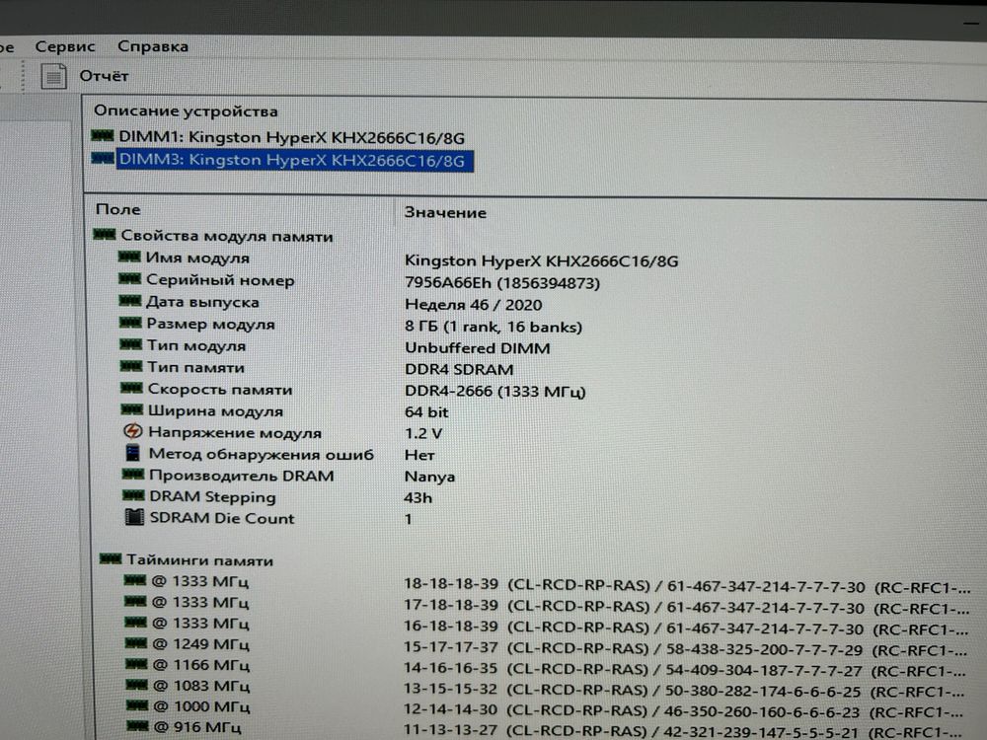Select the value 8 ГБ (1 rank, 16 banks)
Image resolution: width=987 pixels, height=740 pixels.
[493, 327]
